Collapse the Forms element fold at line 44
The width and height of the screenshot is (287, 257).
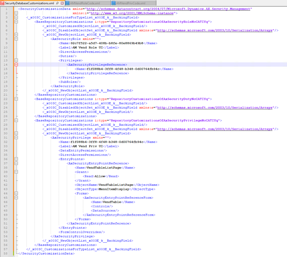pyautogui.click(x=16, y=193)
